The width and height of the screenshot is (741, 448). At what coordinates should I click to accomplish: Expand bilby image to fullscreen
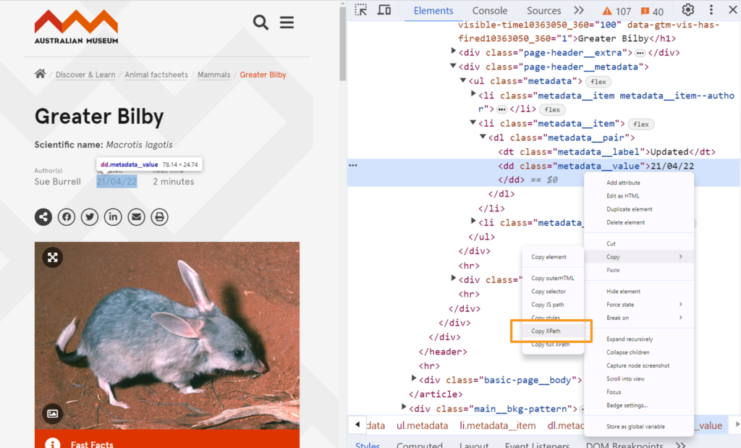click(52, 258)
